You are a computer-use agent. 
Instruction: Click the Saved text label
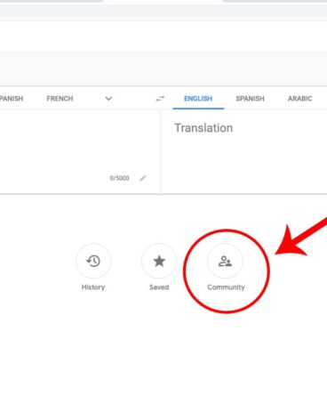[x=159, y=287]
